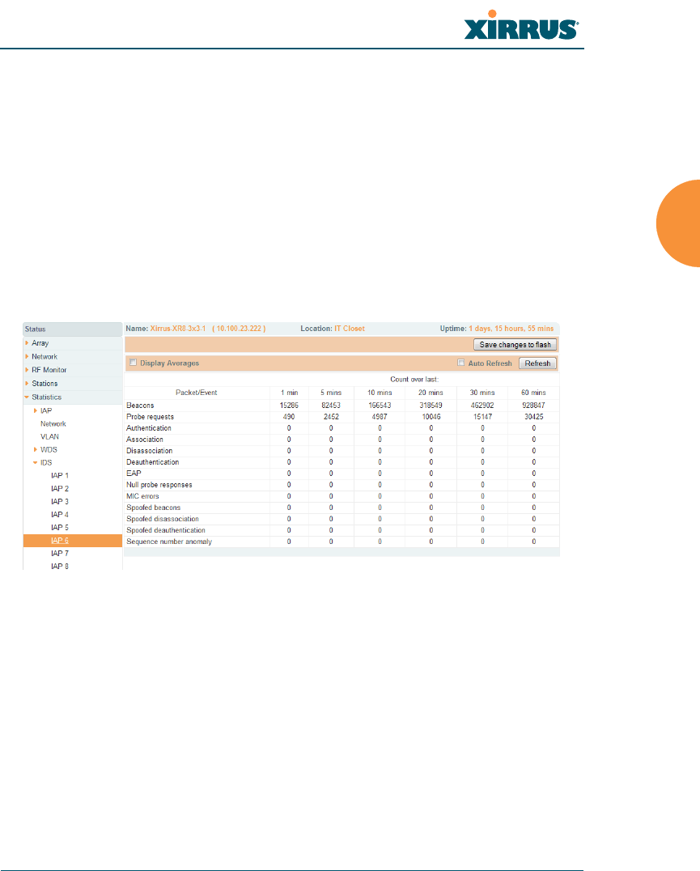Click Probe requests value 490
This screenshot has height=871, width=700.
pos(289,417)
